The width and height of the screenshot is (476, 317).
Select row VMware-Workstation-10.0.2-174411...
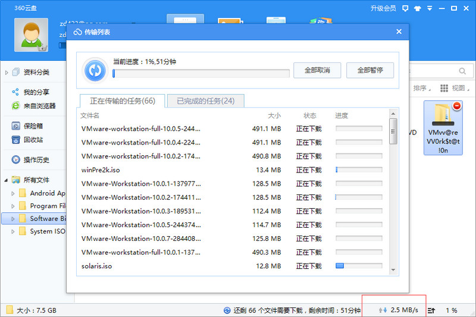pyautogui.click(x=233, y=197)
